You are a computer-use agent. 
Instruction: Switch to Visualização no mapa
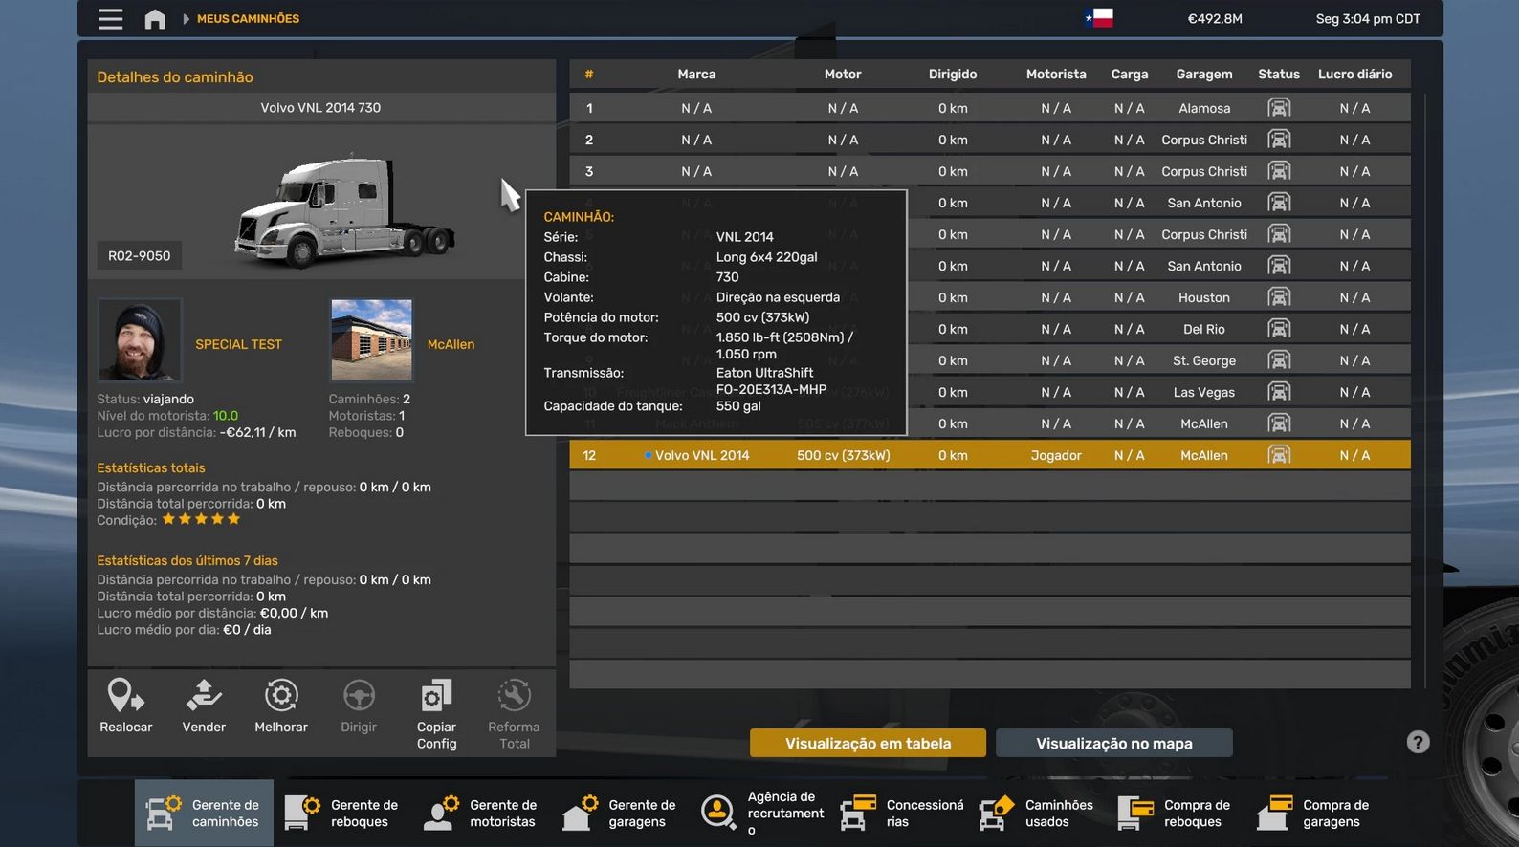[1113, 743]
